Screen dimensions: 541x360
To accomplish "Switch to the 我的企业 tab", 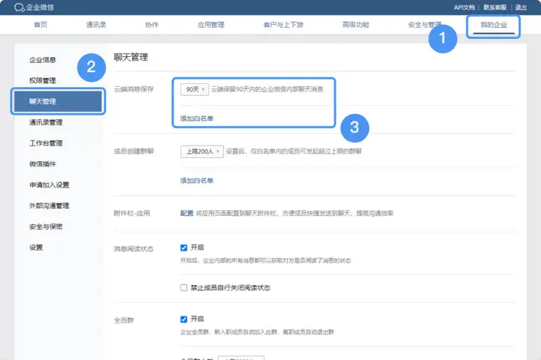I will tap(493, 25).
